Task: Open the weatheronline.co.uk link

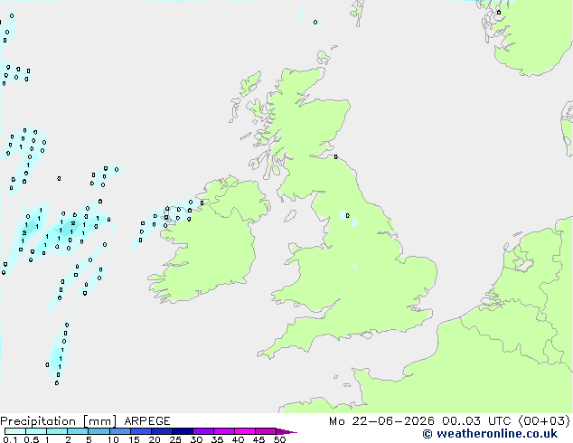Action: click(x=490, y=434)
